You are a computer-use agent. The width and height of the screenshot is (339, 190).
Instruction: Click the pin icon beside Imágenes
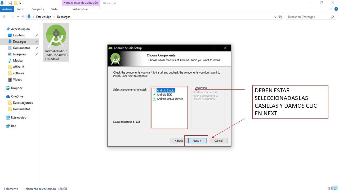(x=37, y=54)
